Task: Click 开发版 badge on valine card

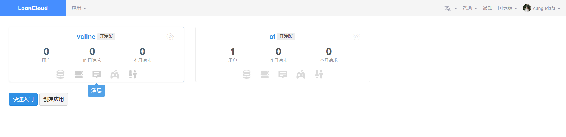Action: [x=106, y=37]
